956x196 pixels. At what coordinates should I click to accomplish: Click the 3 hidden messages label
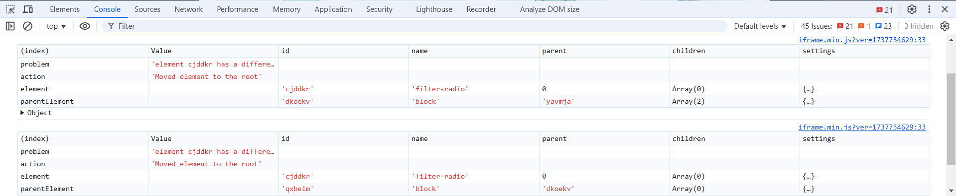[919, 26]
